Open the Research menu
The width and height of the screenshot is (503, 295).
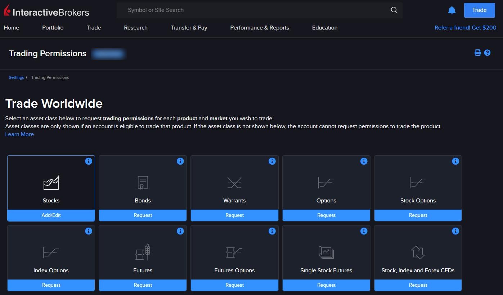[136, 28]
